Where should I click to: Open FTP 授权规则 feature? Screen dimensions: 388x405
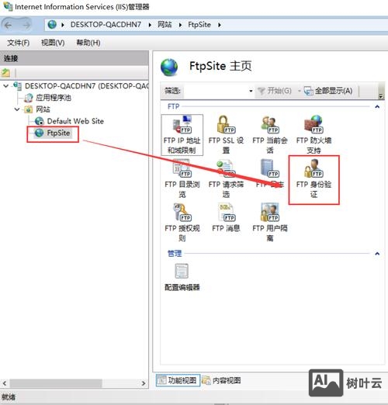pos(182,223)
